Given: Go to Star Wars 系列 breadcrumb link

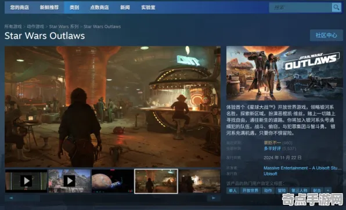Looking at the screenshot, I should point(64,27).
